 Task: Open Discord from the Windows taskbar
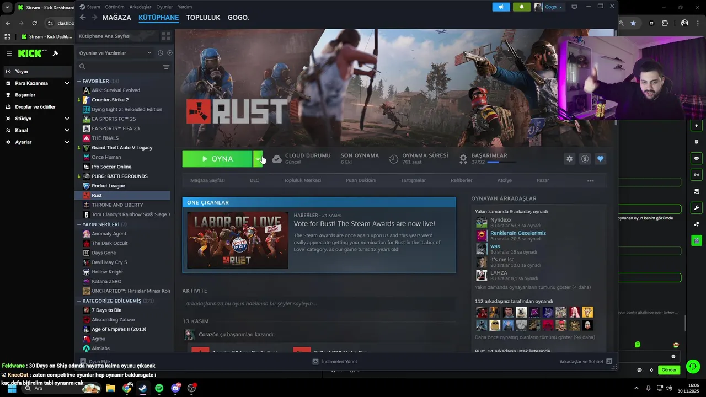tap(176, 388)
